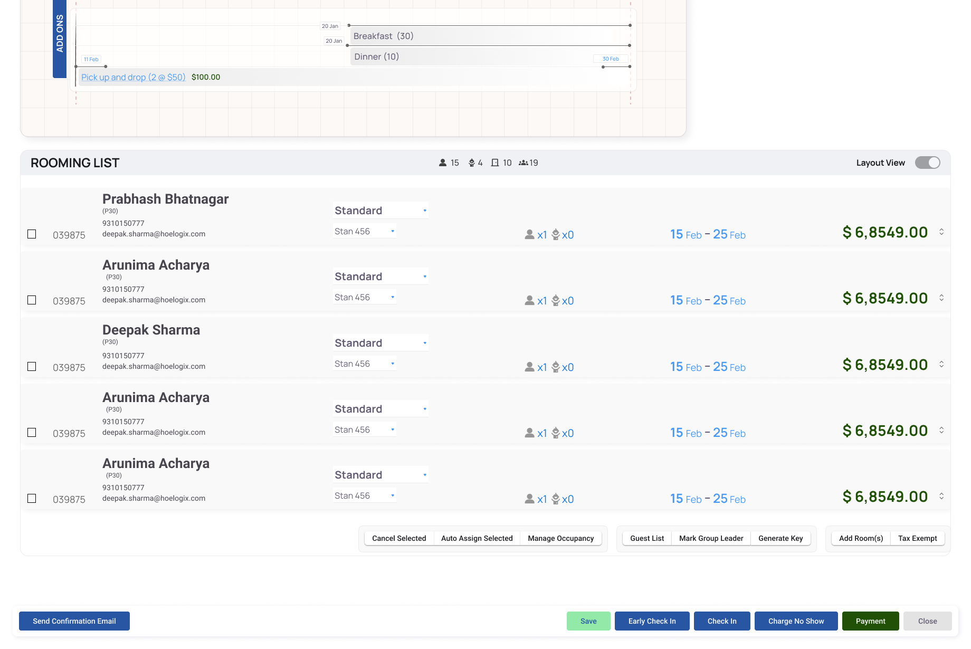Select the Breakfast (30) add-on bar

(490, 36)
